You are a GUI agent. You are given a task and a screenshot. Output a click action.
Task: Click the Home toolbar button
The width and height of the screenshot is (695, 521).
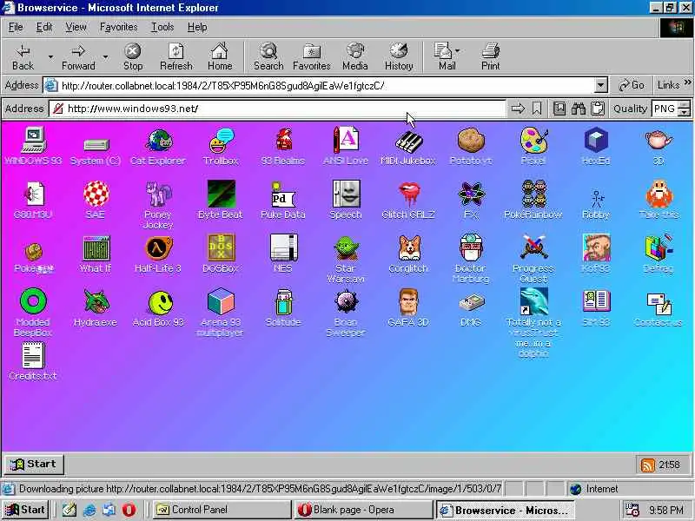pos(220,56)
